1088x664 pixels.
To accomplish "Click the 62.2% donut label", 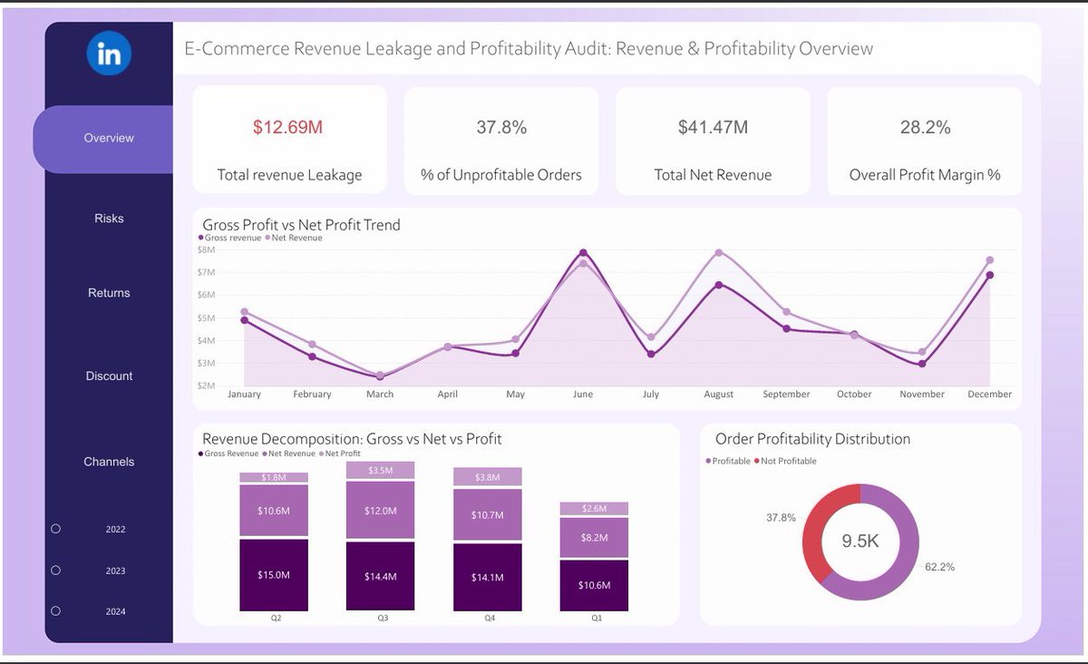I will [939, 567].
